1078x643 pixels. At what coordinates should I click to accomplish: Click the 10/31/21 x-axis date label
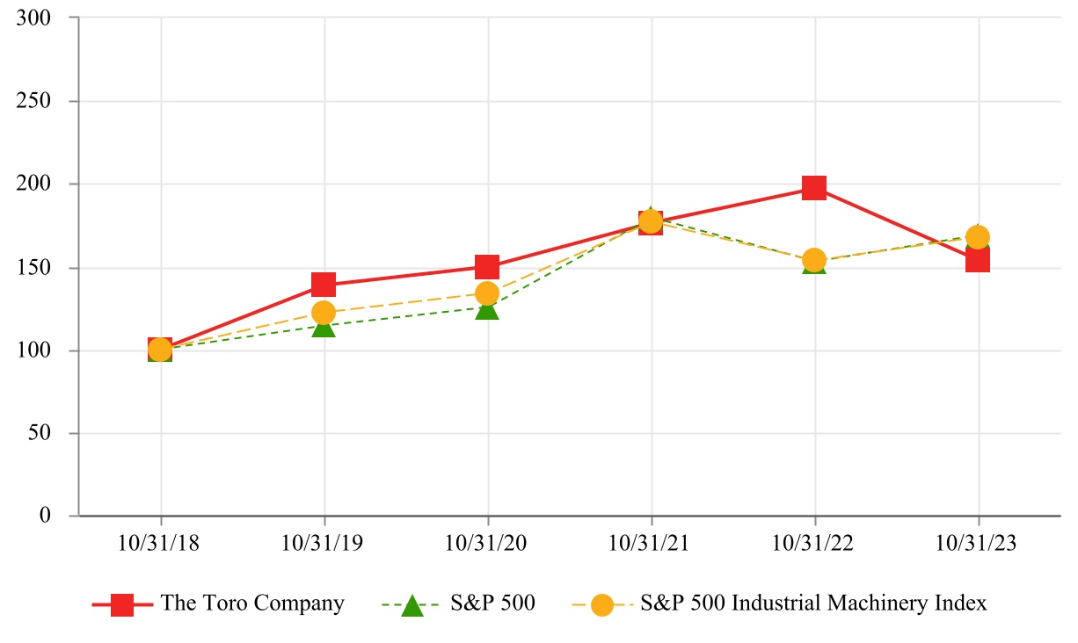651,545
